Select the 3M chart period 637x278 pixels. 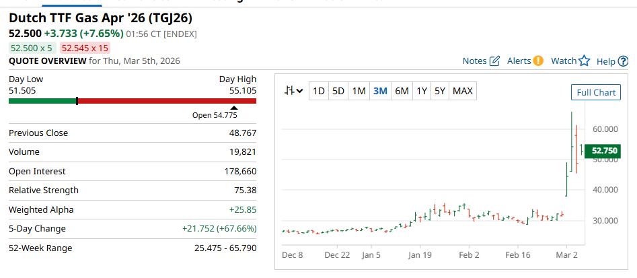tap(380, 91)
